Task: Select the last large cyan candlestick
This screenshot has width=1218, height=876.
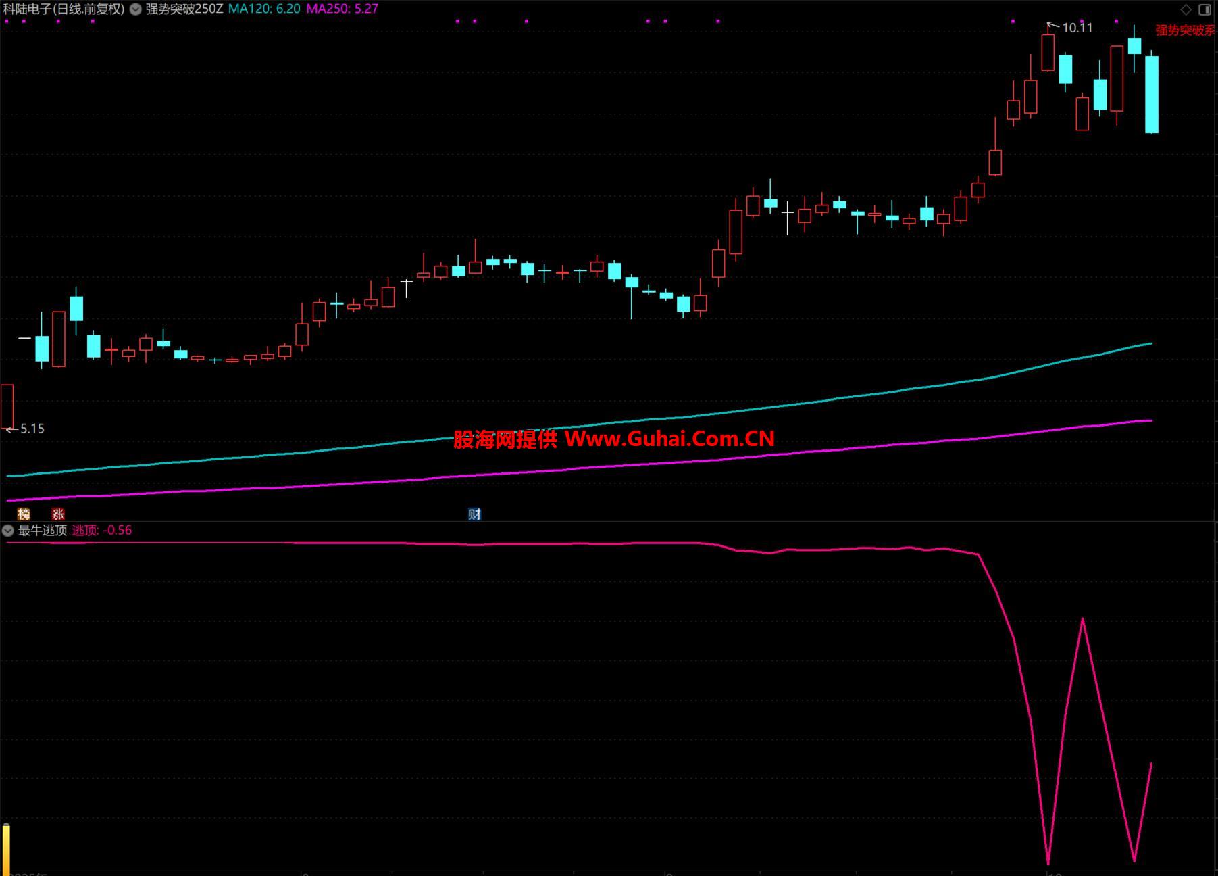Action: click(1151, 95)
